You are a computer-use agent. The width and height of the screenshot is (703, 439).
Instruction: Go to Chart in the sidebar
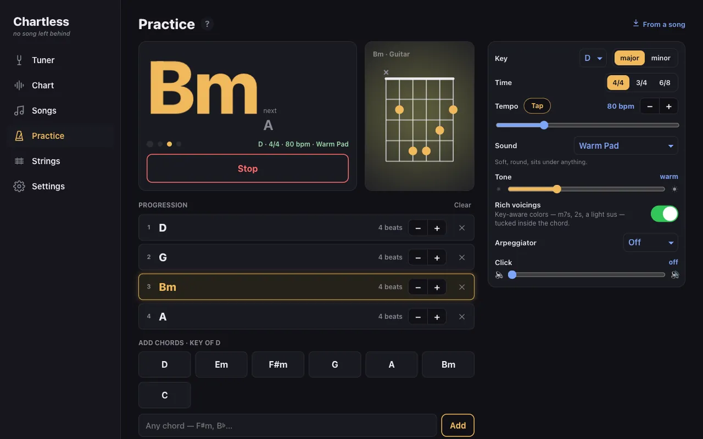tap(60, 86)
